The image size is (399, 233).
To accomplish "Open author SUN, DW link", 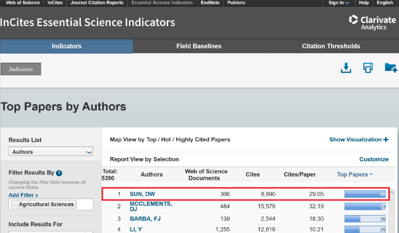I will coord(142,194).
